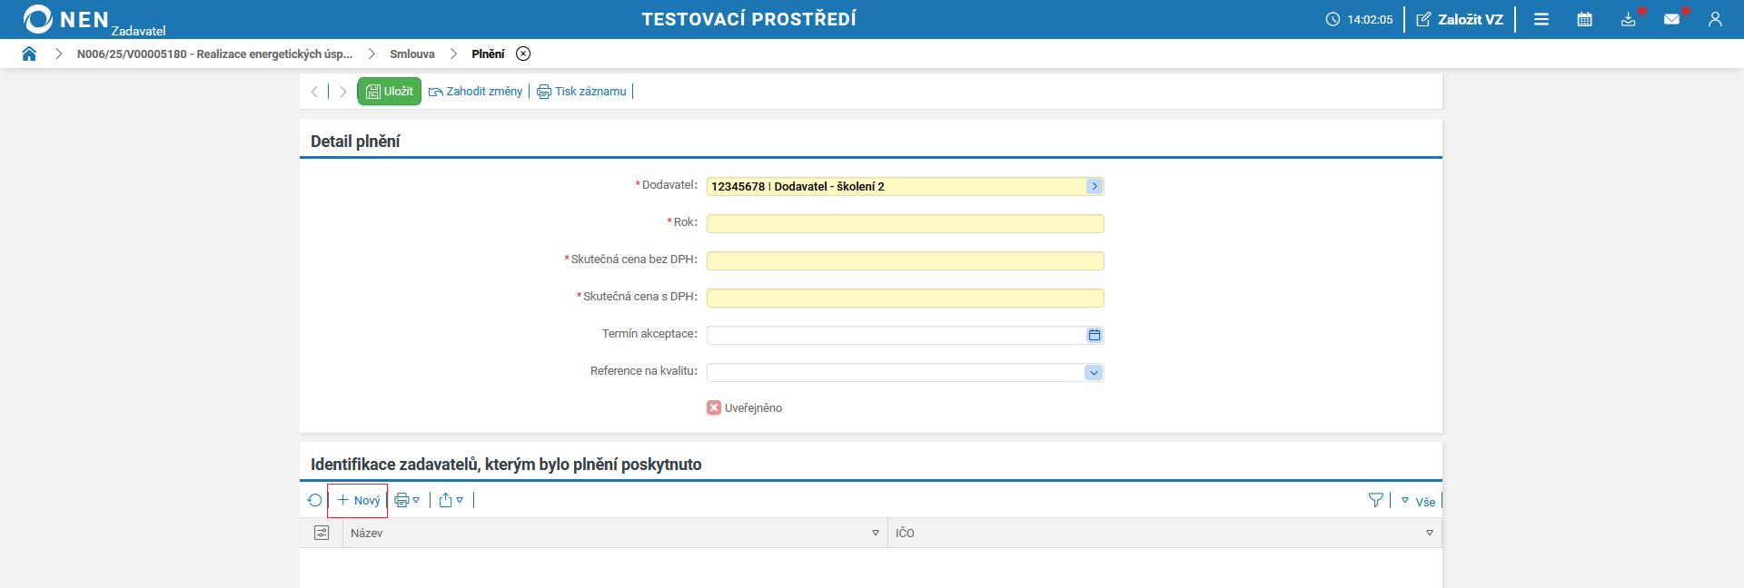
Task: Open the messages envelope icon
Action: [x=1671, y=19]
